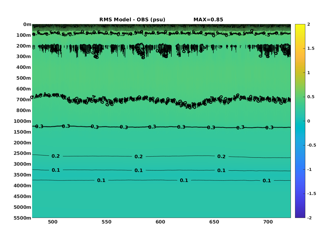Click the '600m' depth axis label
This screenshot has height=242, width=323.
pos(24,89)
